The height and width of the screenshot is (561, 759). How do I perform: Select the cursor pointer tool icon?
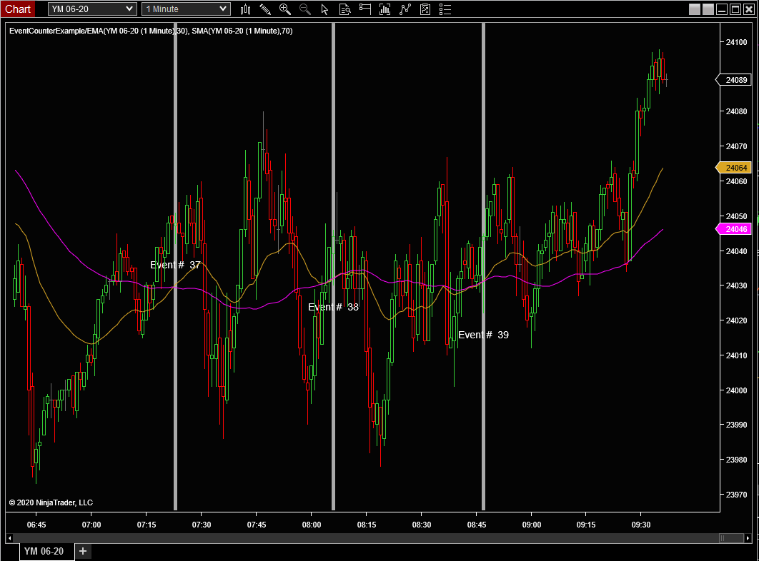(x=324, y=9)
